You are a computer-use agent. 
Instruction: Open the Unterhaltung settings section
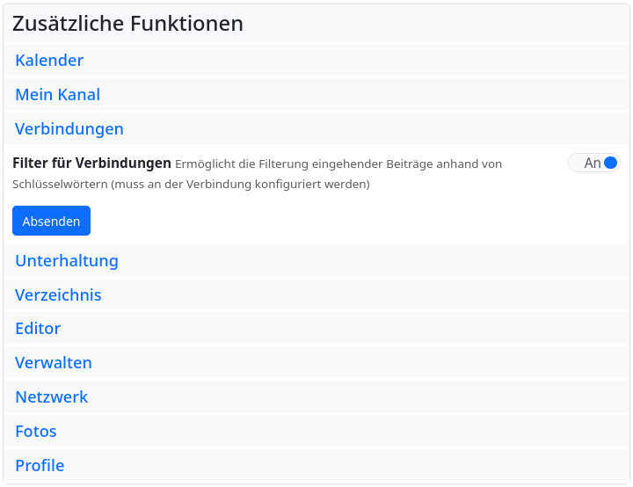coord(66,261)
